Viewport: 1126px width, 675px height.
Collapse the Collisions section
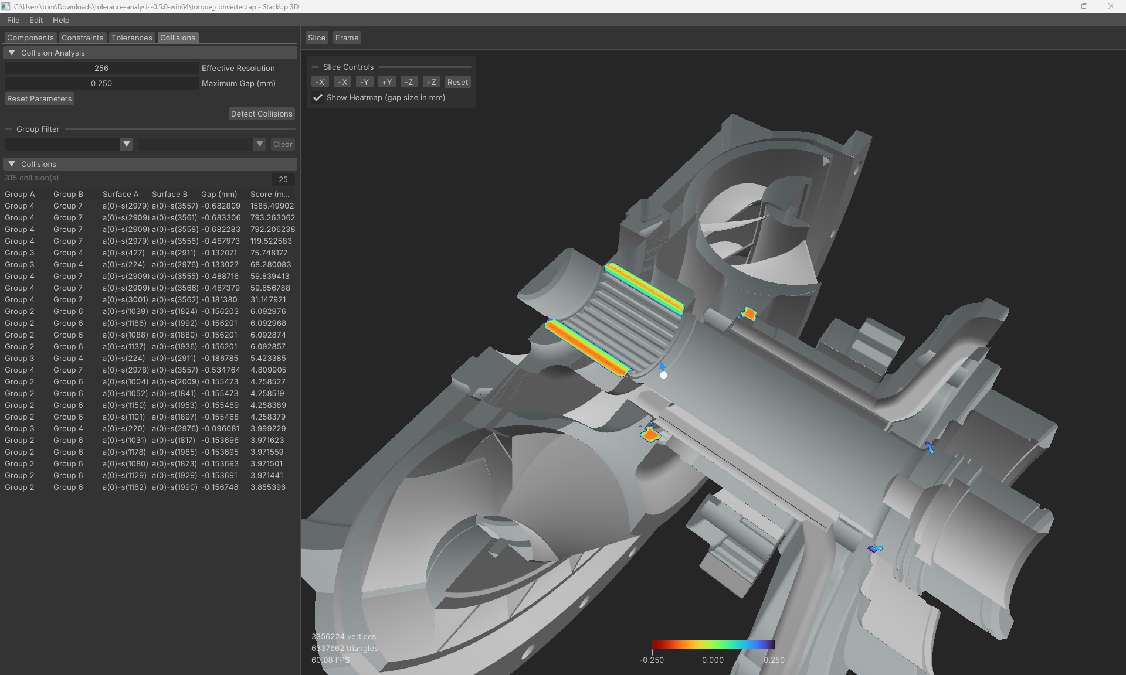tap(11, 163)
